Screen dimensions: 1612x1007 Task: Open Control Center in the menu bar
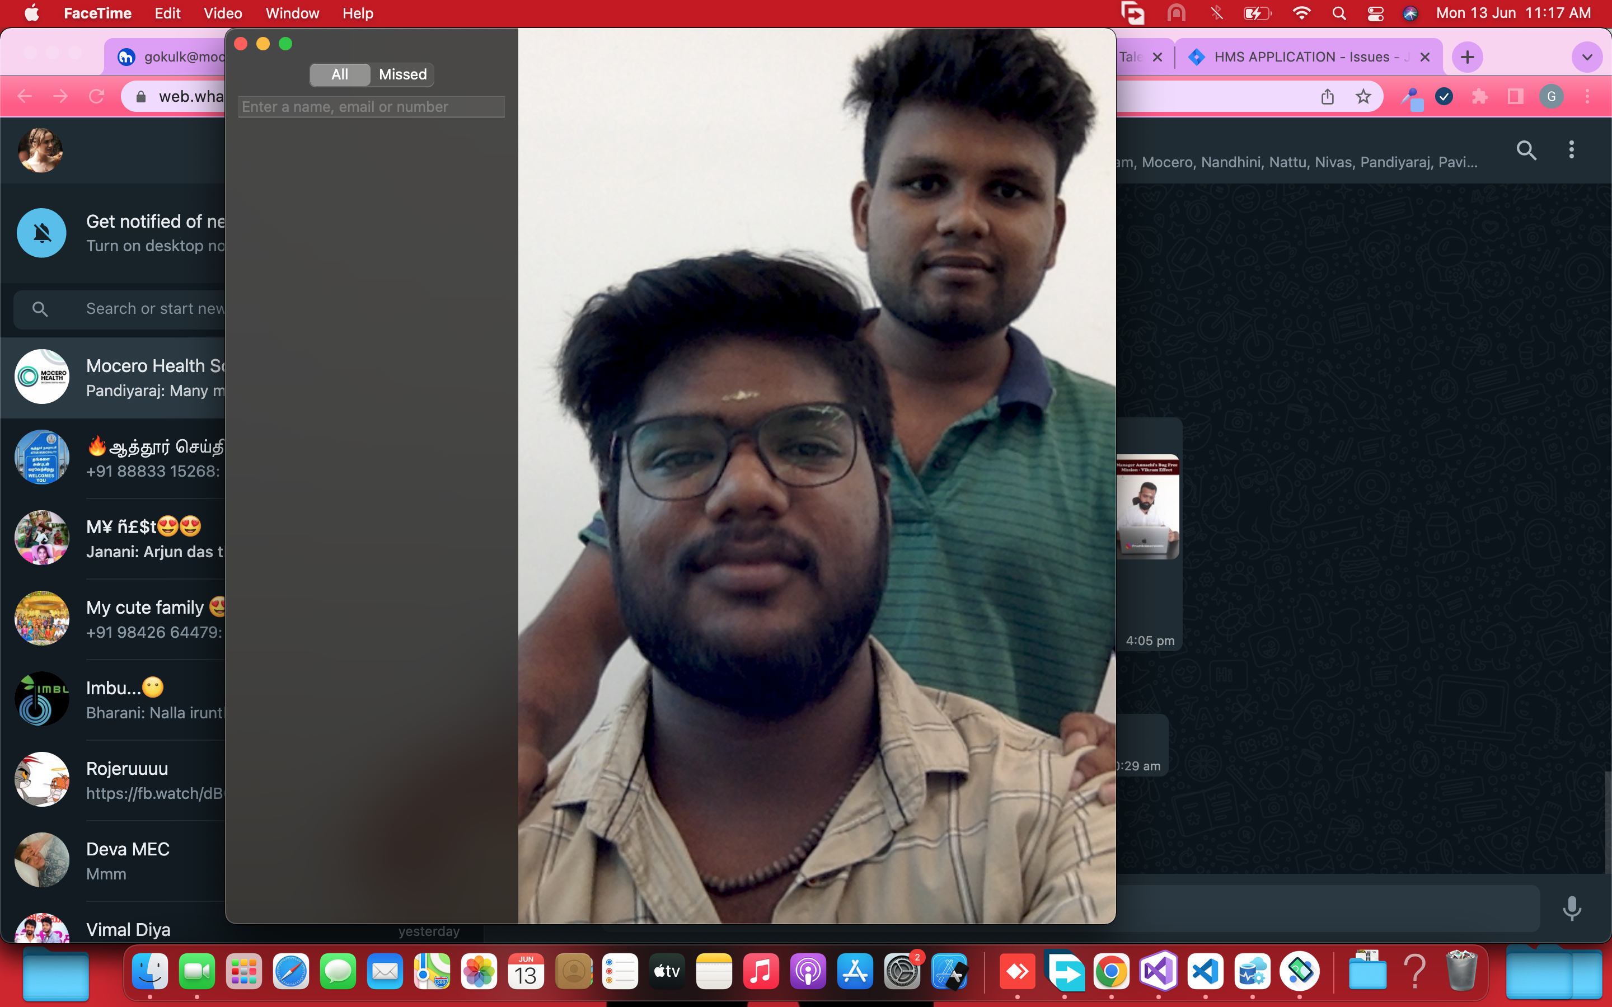tap(1376, 13)
